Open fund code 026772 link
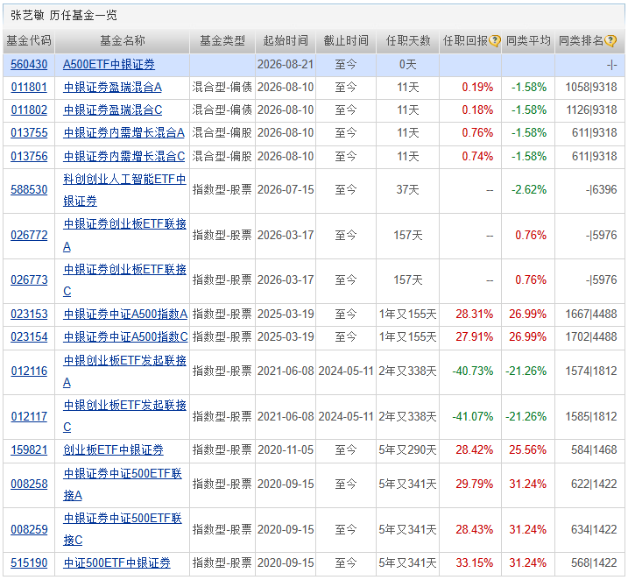Screen dimensions: 628x580 pyautogui.click(x=29, y=235)
